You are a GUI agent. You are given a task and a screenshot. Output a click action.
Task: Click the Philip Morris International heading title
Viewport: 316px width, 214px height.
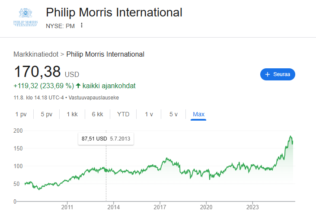coord(114,13)
